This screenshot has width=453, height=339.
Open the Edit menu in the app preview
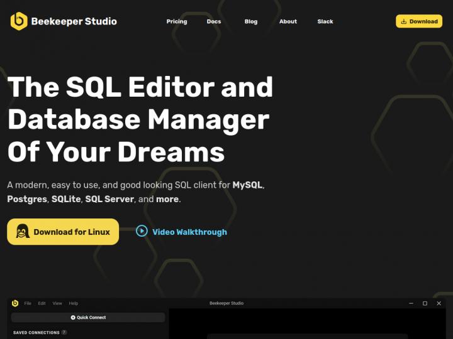[x=42, y=303]
